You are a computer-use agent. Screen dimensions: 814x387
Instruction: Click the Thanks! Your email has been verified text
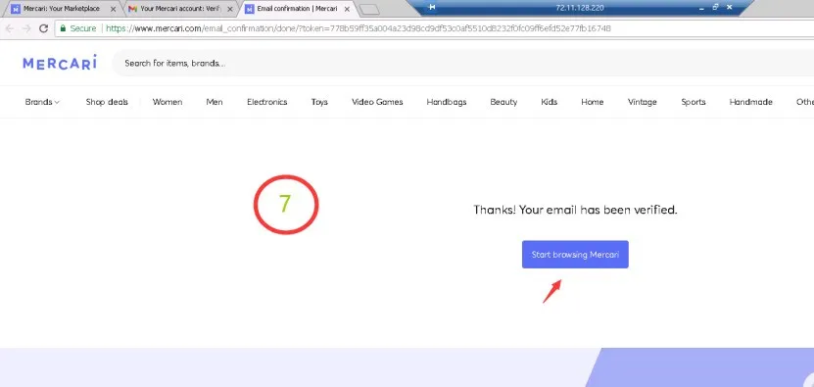pyautogui.click(x=575, y=210)
